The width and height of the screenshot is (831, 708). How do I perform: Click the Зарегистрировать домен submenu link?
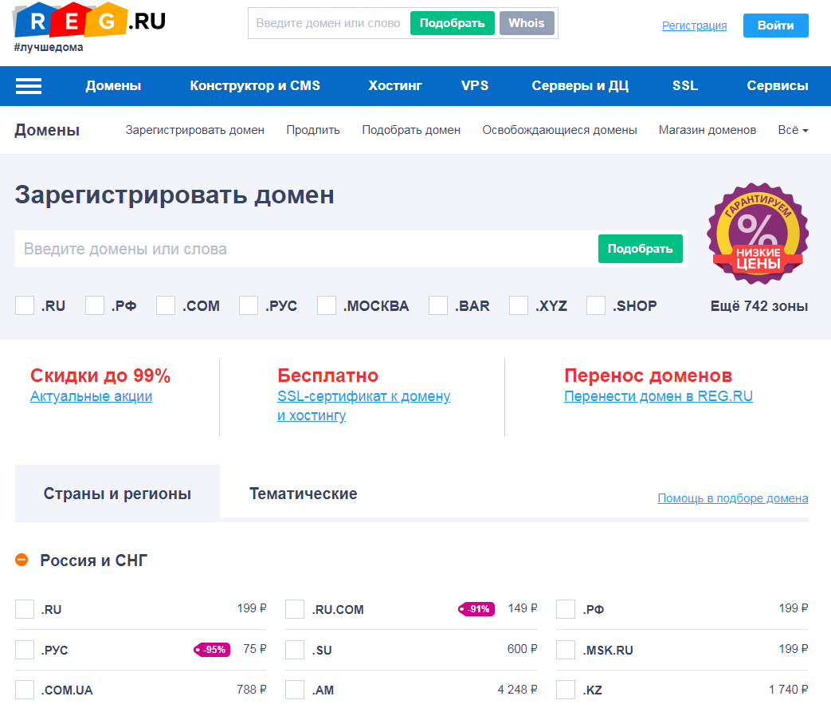pyautogui.click(x=194, y=130)
